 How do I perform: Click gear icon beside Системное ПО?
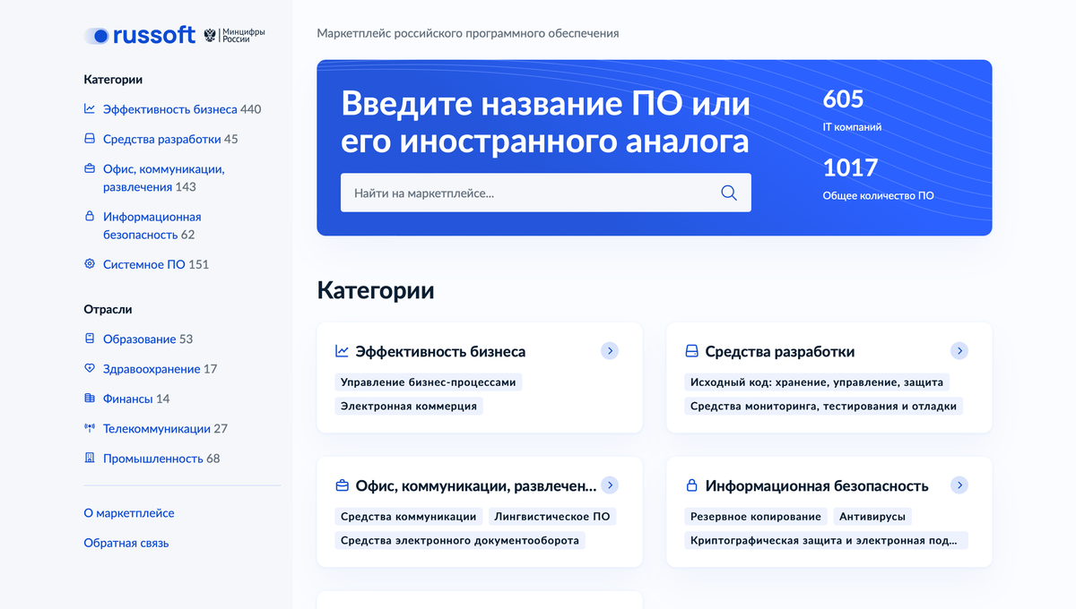point(90,264)
